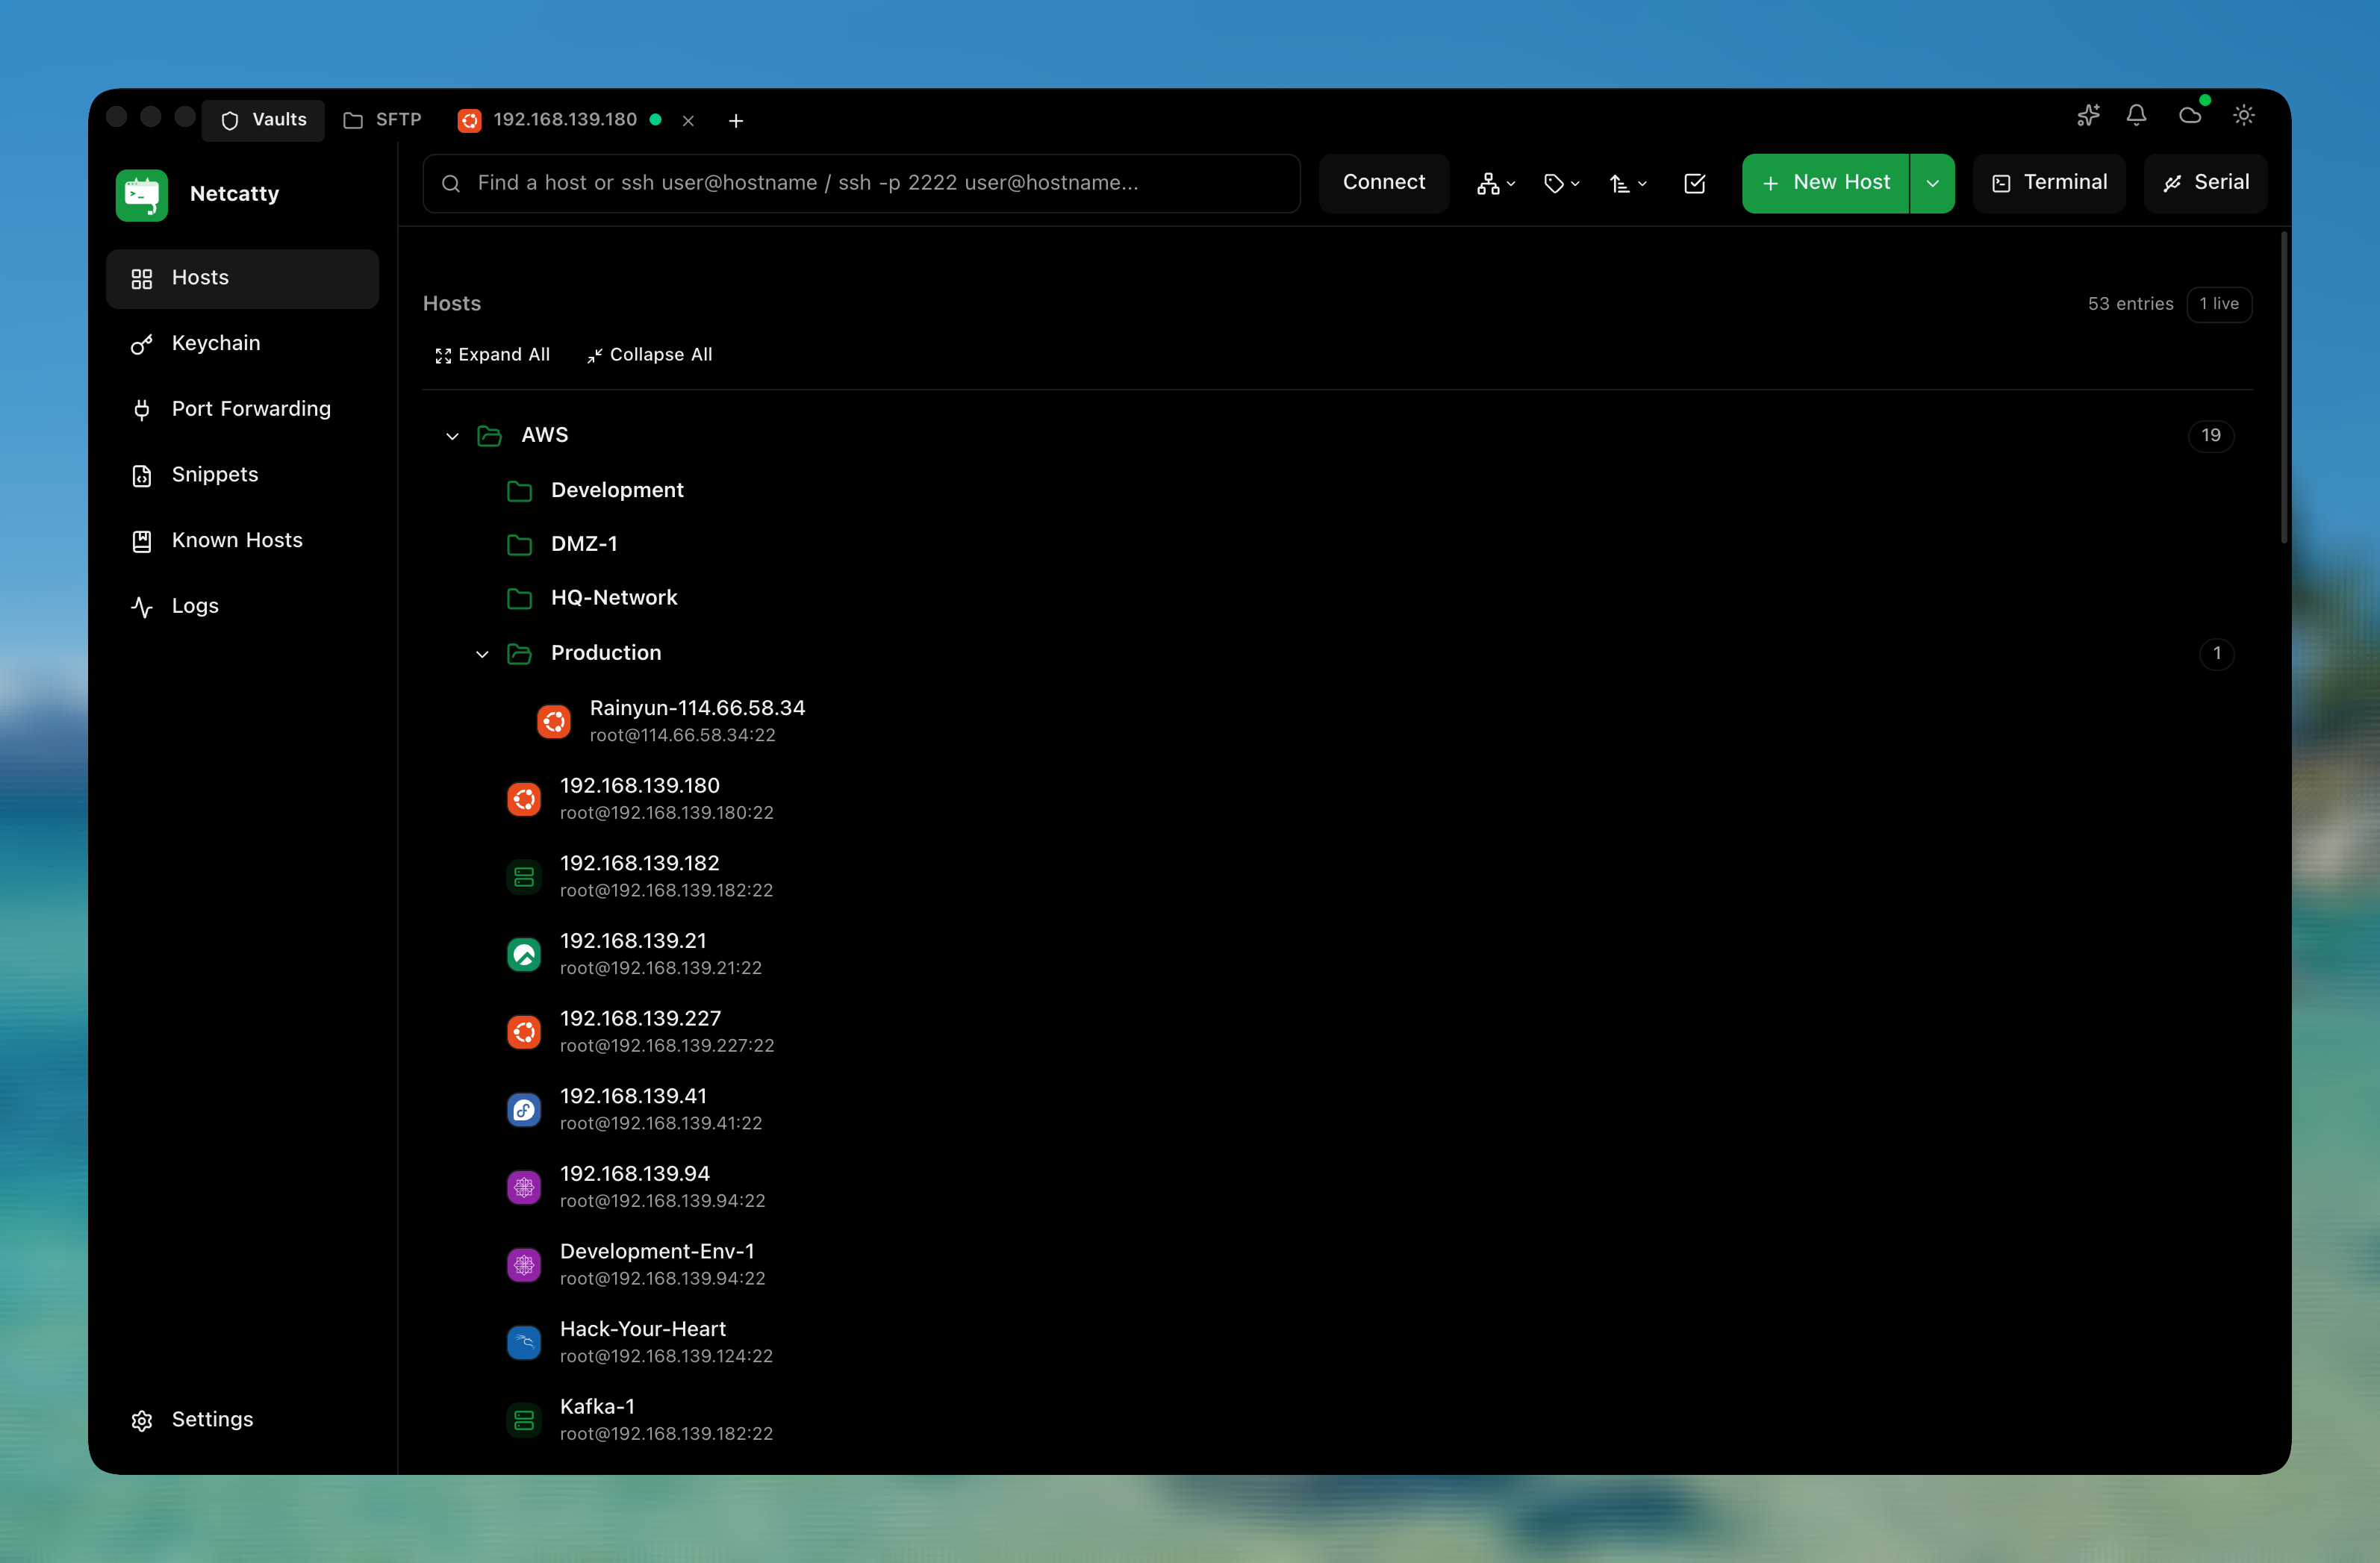
Task: Click the AWS count badge 19
Action: pyautogui.click(x=2211, y=436)
